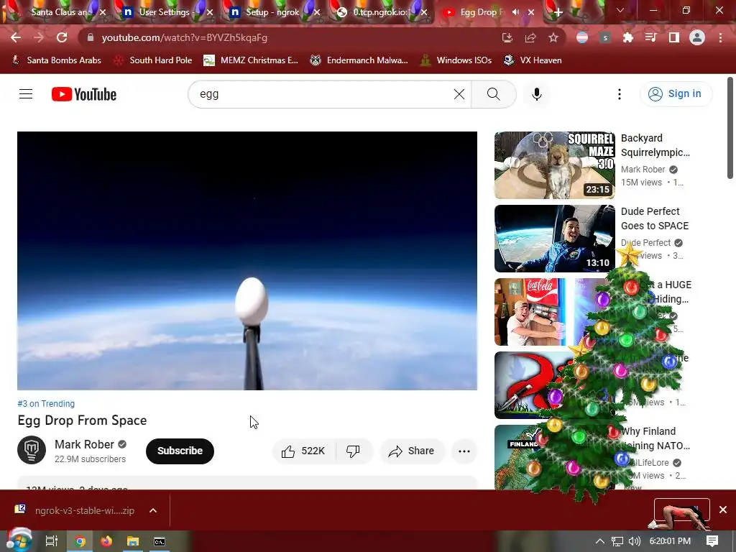Open South Hard Pole bookmark
This screenshot has height=552, width=736.
click(x=153, y=60)
